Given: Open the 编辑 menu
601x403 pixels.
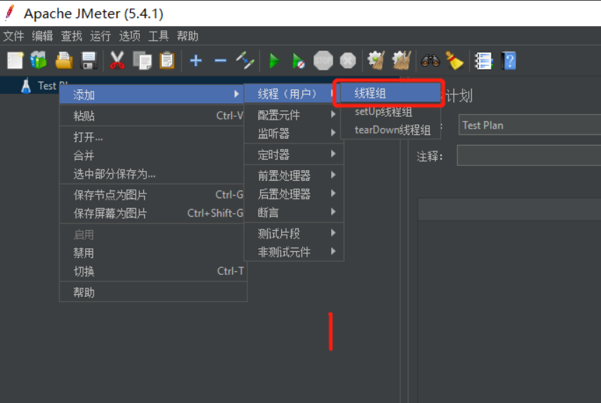Looking at the screenshot, I should click(x=43, y=37).
